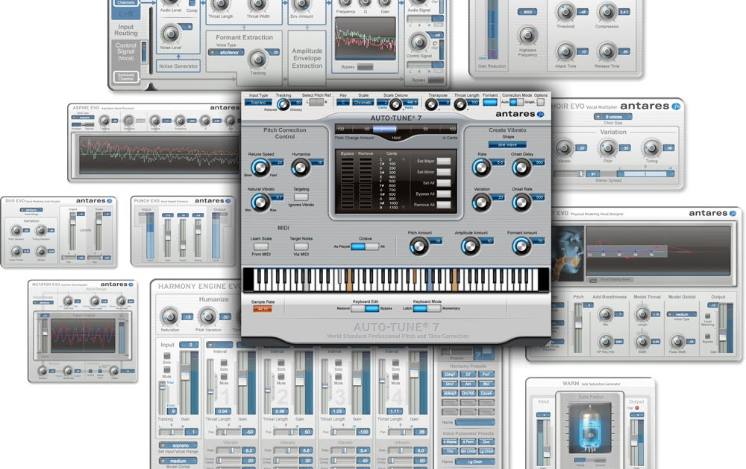Click the Attack Time knob in the top-right plugin
The height and width of the screenshot is (469, 746).
click(565, 51)
